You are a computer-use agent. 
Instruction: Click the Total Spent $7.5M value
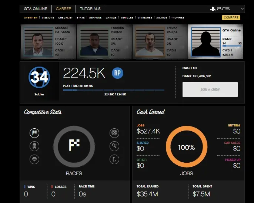click(201, 194)
